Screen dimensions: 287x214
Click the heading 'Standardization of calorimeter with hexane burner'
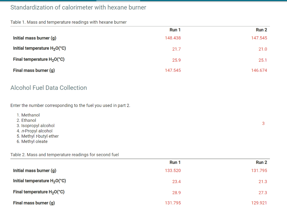(x=78, y=8)
